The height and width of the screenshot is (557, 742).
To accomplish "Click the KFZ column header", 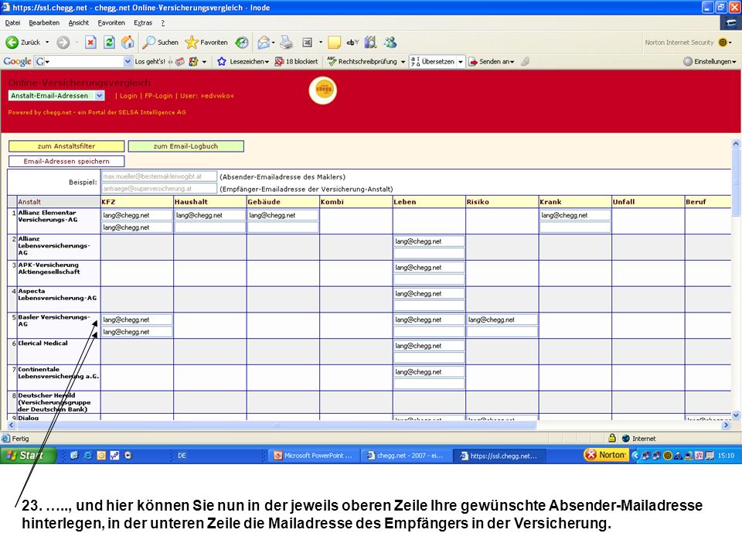I will pyautogui.click(x=137, y=202).
